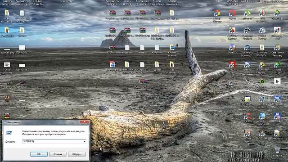Open the Notepad++ desktop shortcut
This screenshot has height=162, width=288.
(277, 135)
